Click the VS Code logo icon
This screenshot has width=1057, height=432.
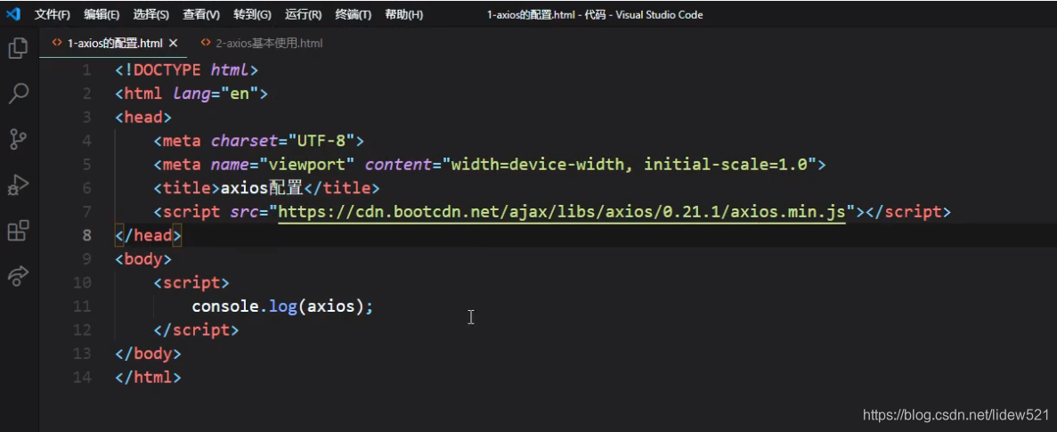click(13, 13)
